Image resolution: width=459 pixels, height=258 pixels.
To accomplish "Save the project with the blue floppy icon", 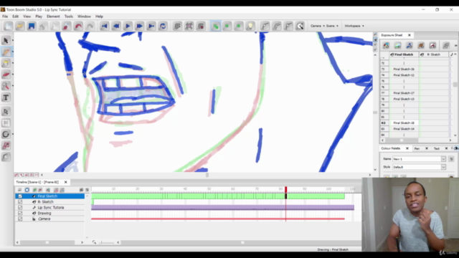I will click(x=32, y=26).
